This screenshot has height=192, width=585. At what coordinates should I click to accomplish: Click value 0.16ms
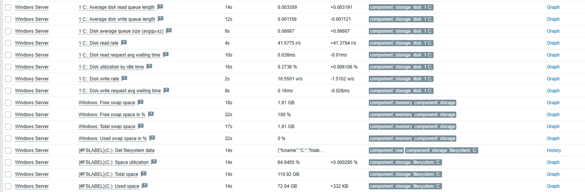point(285,91)
